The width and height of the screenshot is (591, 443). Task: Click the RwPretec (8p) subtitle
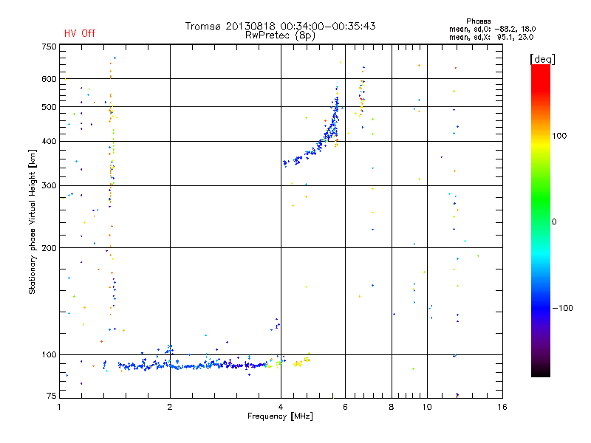coord(280,35)
